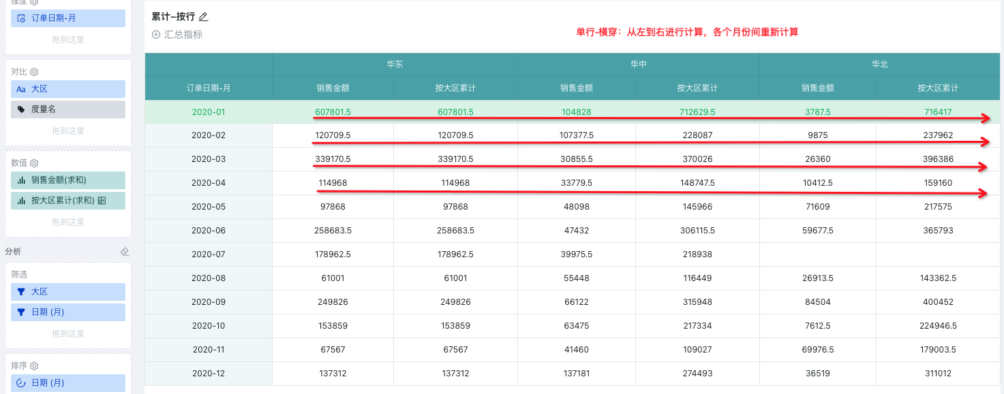Open the 度量名 tag pill

(68, 110)
